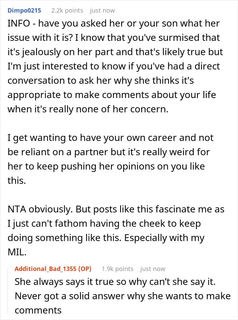Screen dimensions: 238x320
Task: Click the 1.9k points score
Action: click(x=117, y=269)
